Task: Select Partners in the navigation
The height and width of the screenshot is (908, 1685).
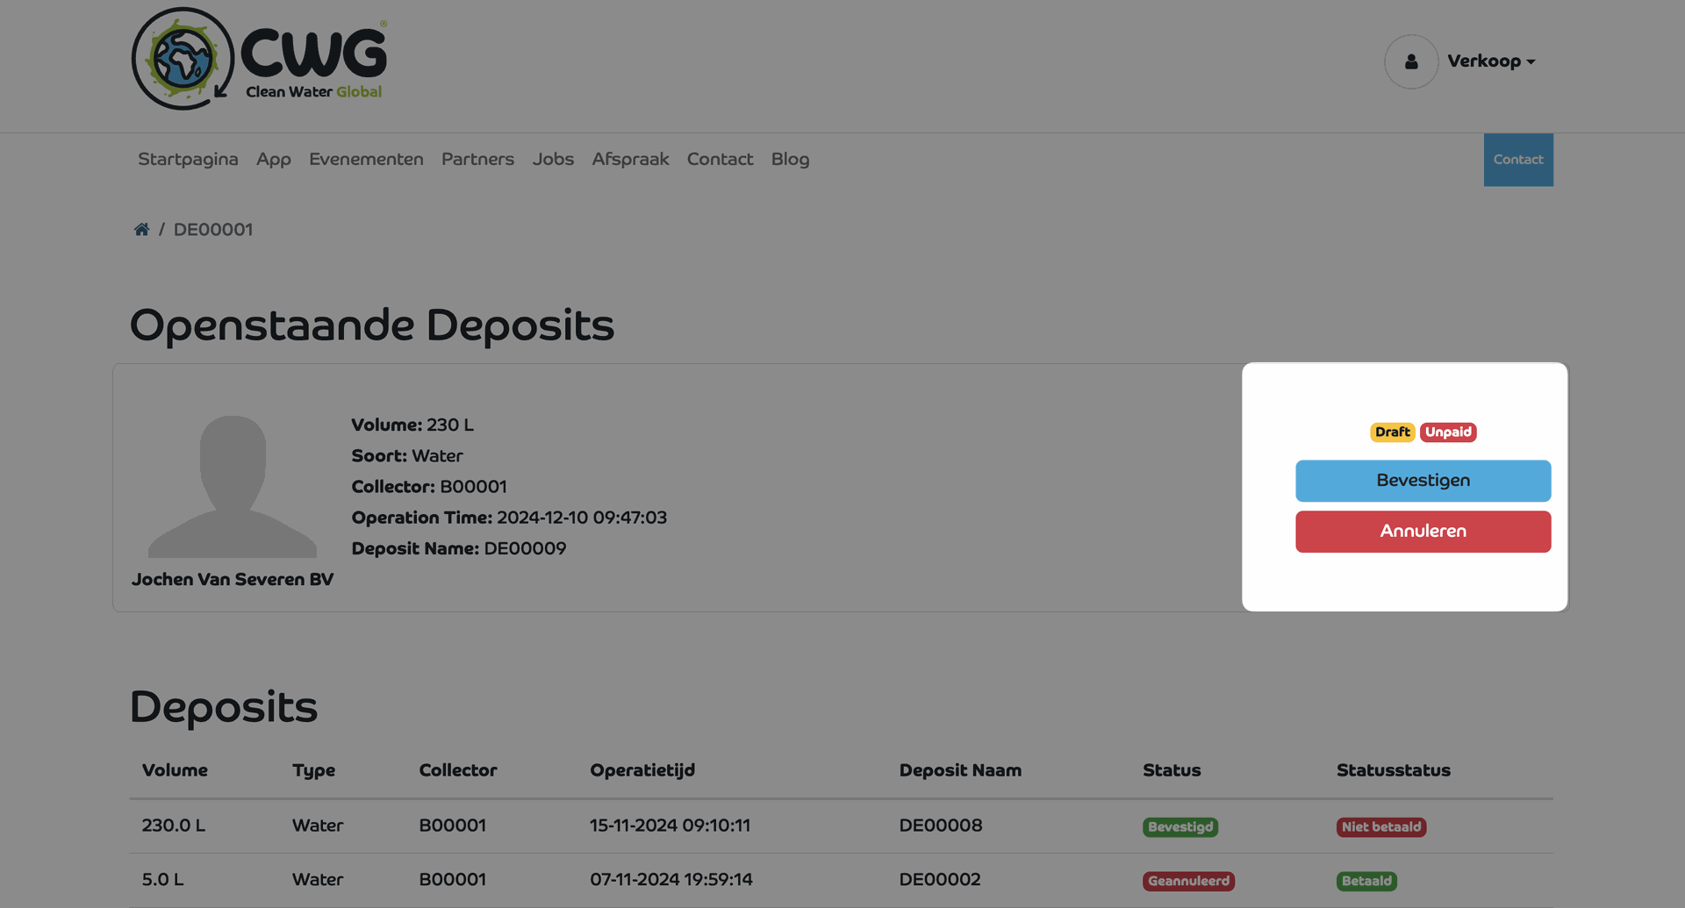Action: point(477,160)
